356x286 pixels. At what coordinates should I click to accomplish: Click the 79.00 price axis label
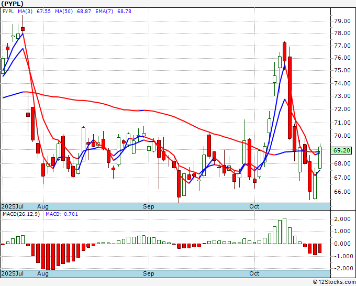[341, 21]
